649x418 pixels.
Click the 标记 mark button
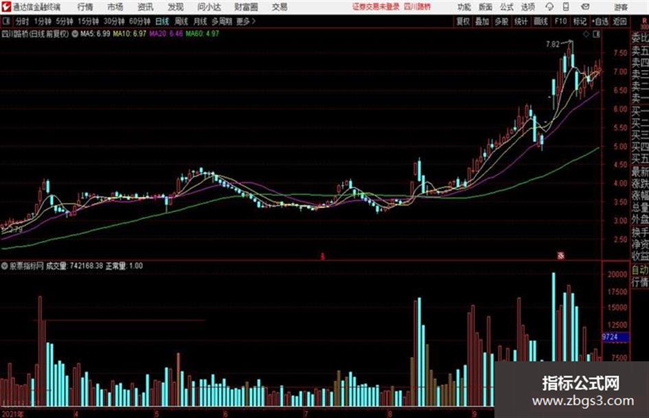click(580, 21)
